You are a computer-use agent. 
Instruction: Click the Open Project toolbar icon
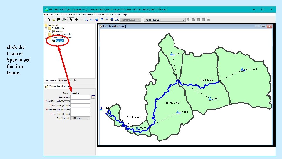click(x=53, y=20)
